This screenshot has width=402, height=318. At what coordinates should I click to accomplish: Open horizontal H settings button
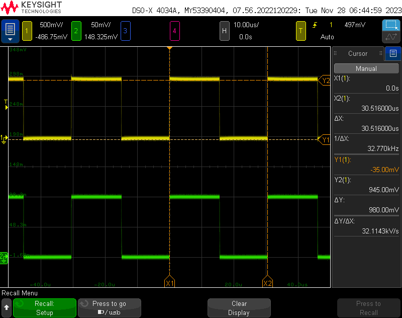point(224,31)
